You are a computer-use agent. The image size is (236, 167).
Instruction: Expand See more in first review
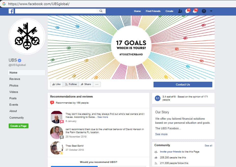[x=103, y=117]
